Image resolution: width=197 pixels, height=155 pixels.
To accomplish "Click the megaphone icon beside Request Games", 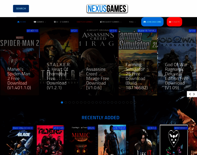I will point(101,22).
